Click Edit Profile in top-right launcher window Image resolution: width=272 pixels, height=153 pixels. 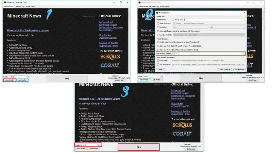click(156, 80)
